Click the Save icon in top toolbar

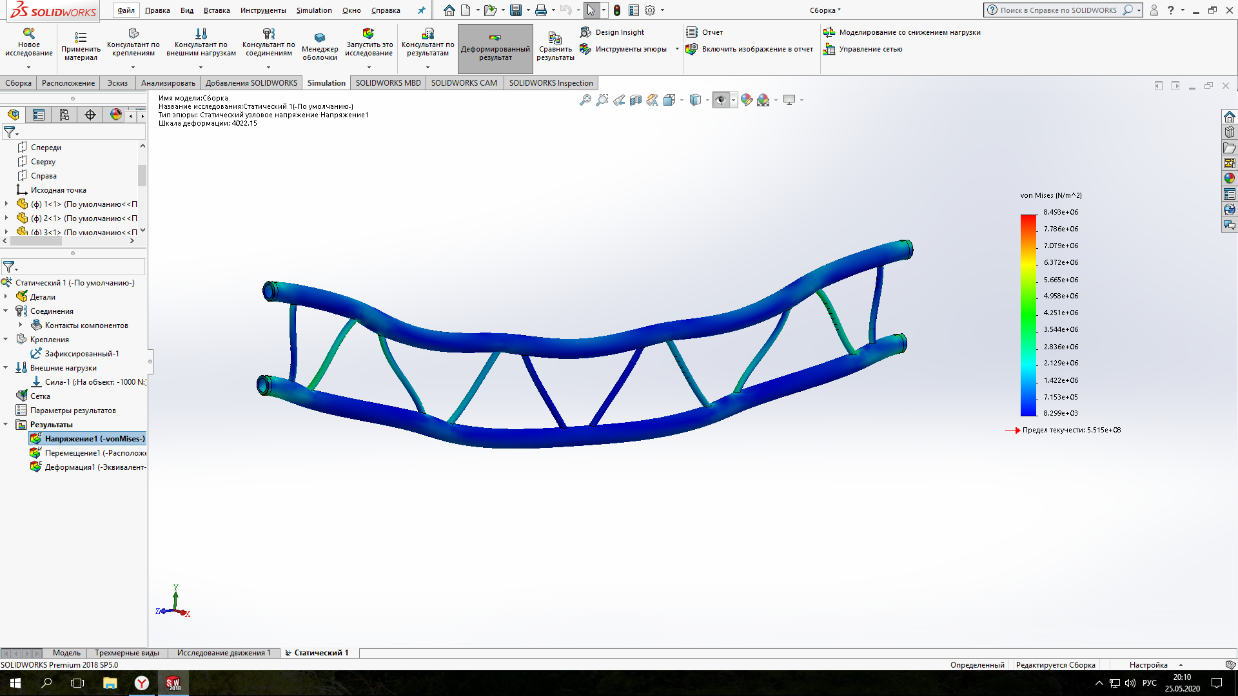click(515, 10)
